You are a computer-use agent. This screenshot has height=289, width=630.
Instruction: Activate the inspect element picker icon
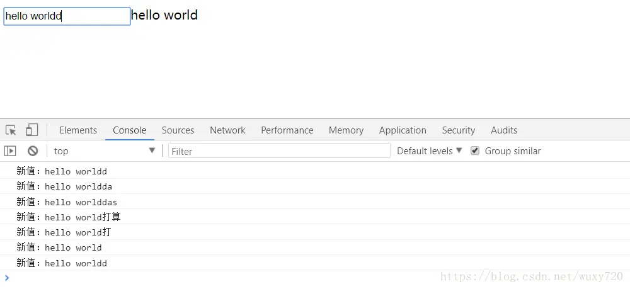click(11, 130)
